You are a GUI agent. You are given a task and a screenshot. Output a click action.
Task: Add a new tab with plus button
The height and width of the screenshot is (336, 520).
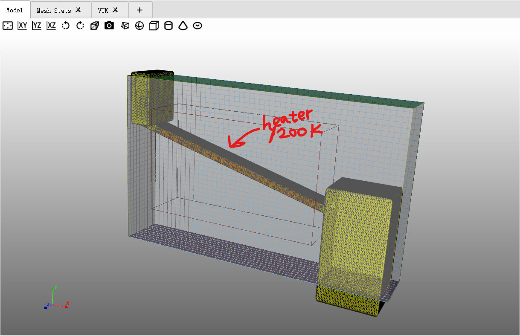coord(139,10)
